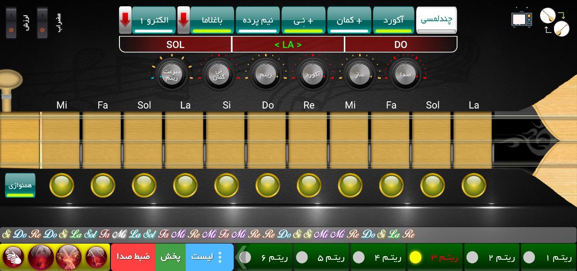Screen dimensions: 577x271
Task: Tap the yellow round button under Re
Action: pyautogui.click(x=309, y=185)
